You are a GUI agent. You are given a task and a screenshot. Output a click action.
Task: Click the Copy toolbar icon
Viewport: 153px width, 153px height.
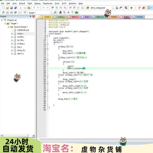click(x=25, y=8)
